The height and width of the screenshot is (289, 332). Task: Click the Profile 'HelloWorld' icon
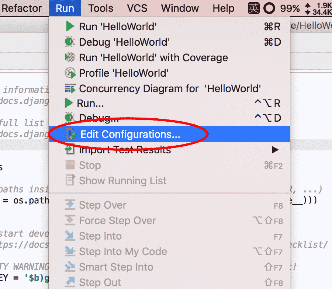tap(70, 73)
